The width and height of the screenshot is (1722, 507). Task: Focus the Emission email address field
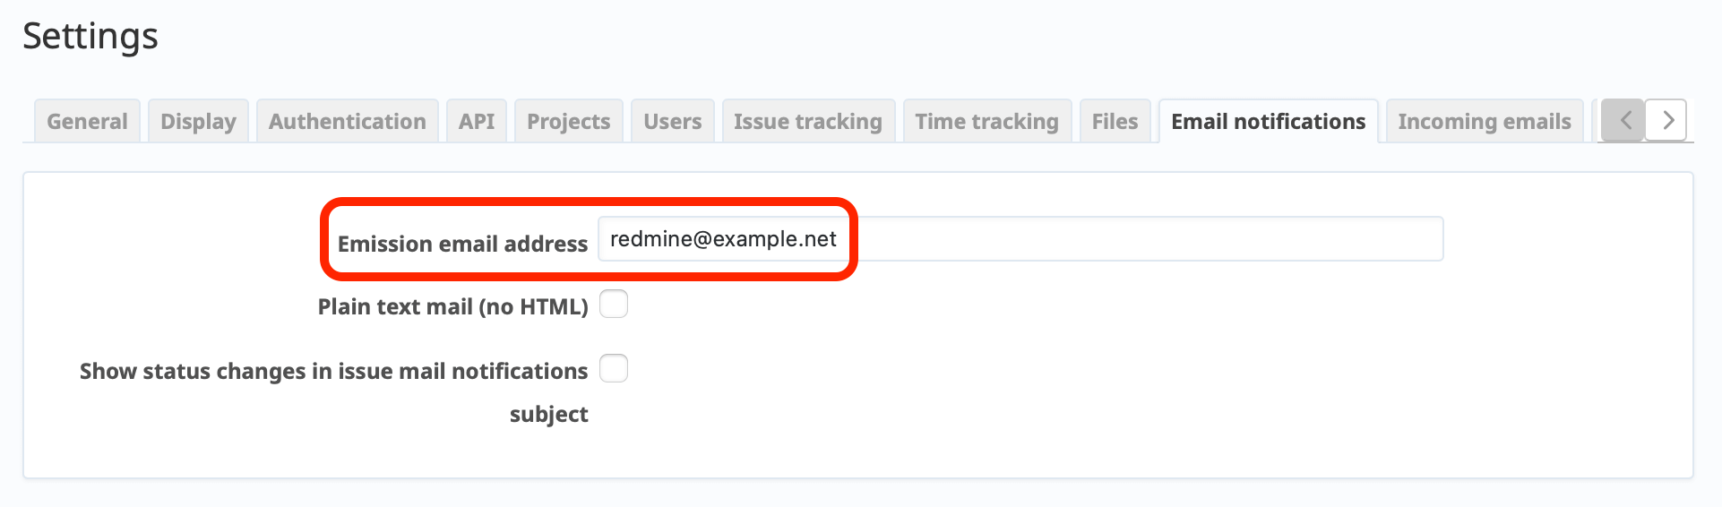click(x=1020, y=239)
